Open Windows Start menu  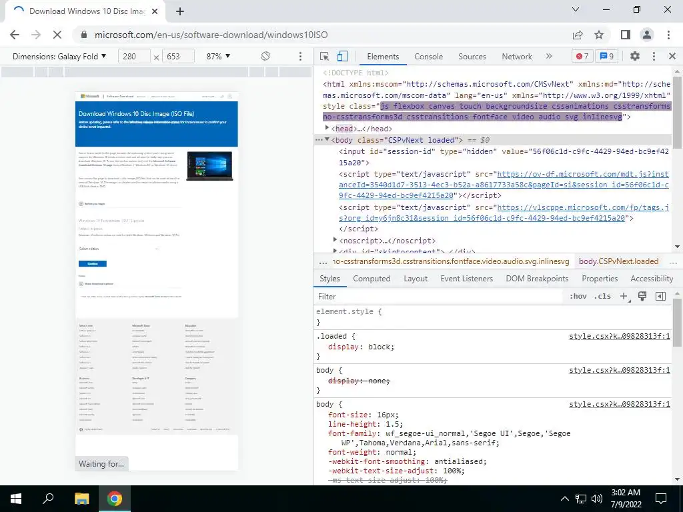16,499
